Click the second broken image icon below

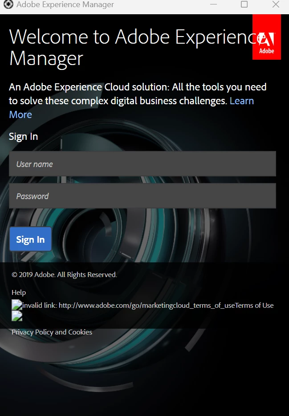click(x=17, y=316)
